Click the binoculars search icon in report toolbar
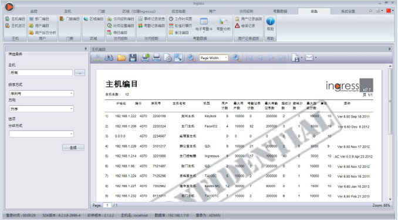The height and width of the screenshot is (220, 398). (x=109, y=58)
